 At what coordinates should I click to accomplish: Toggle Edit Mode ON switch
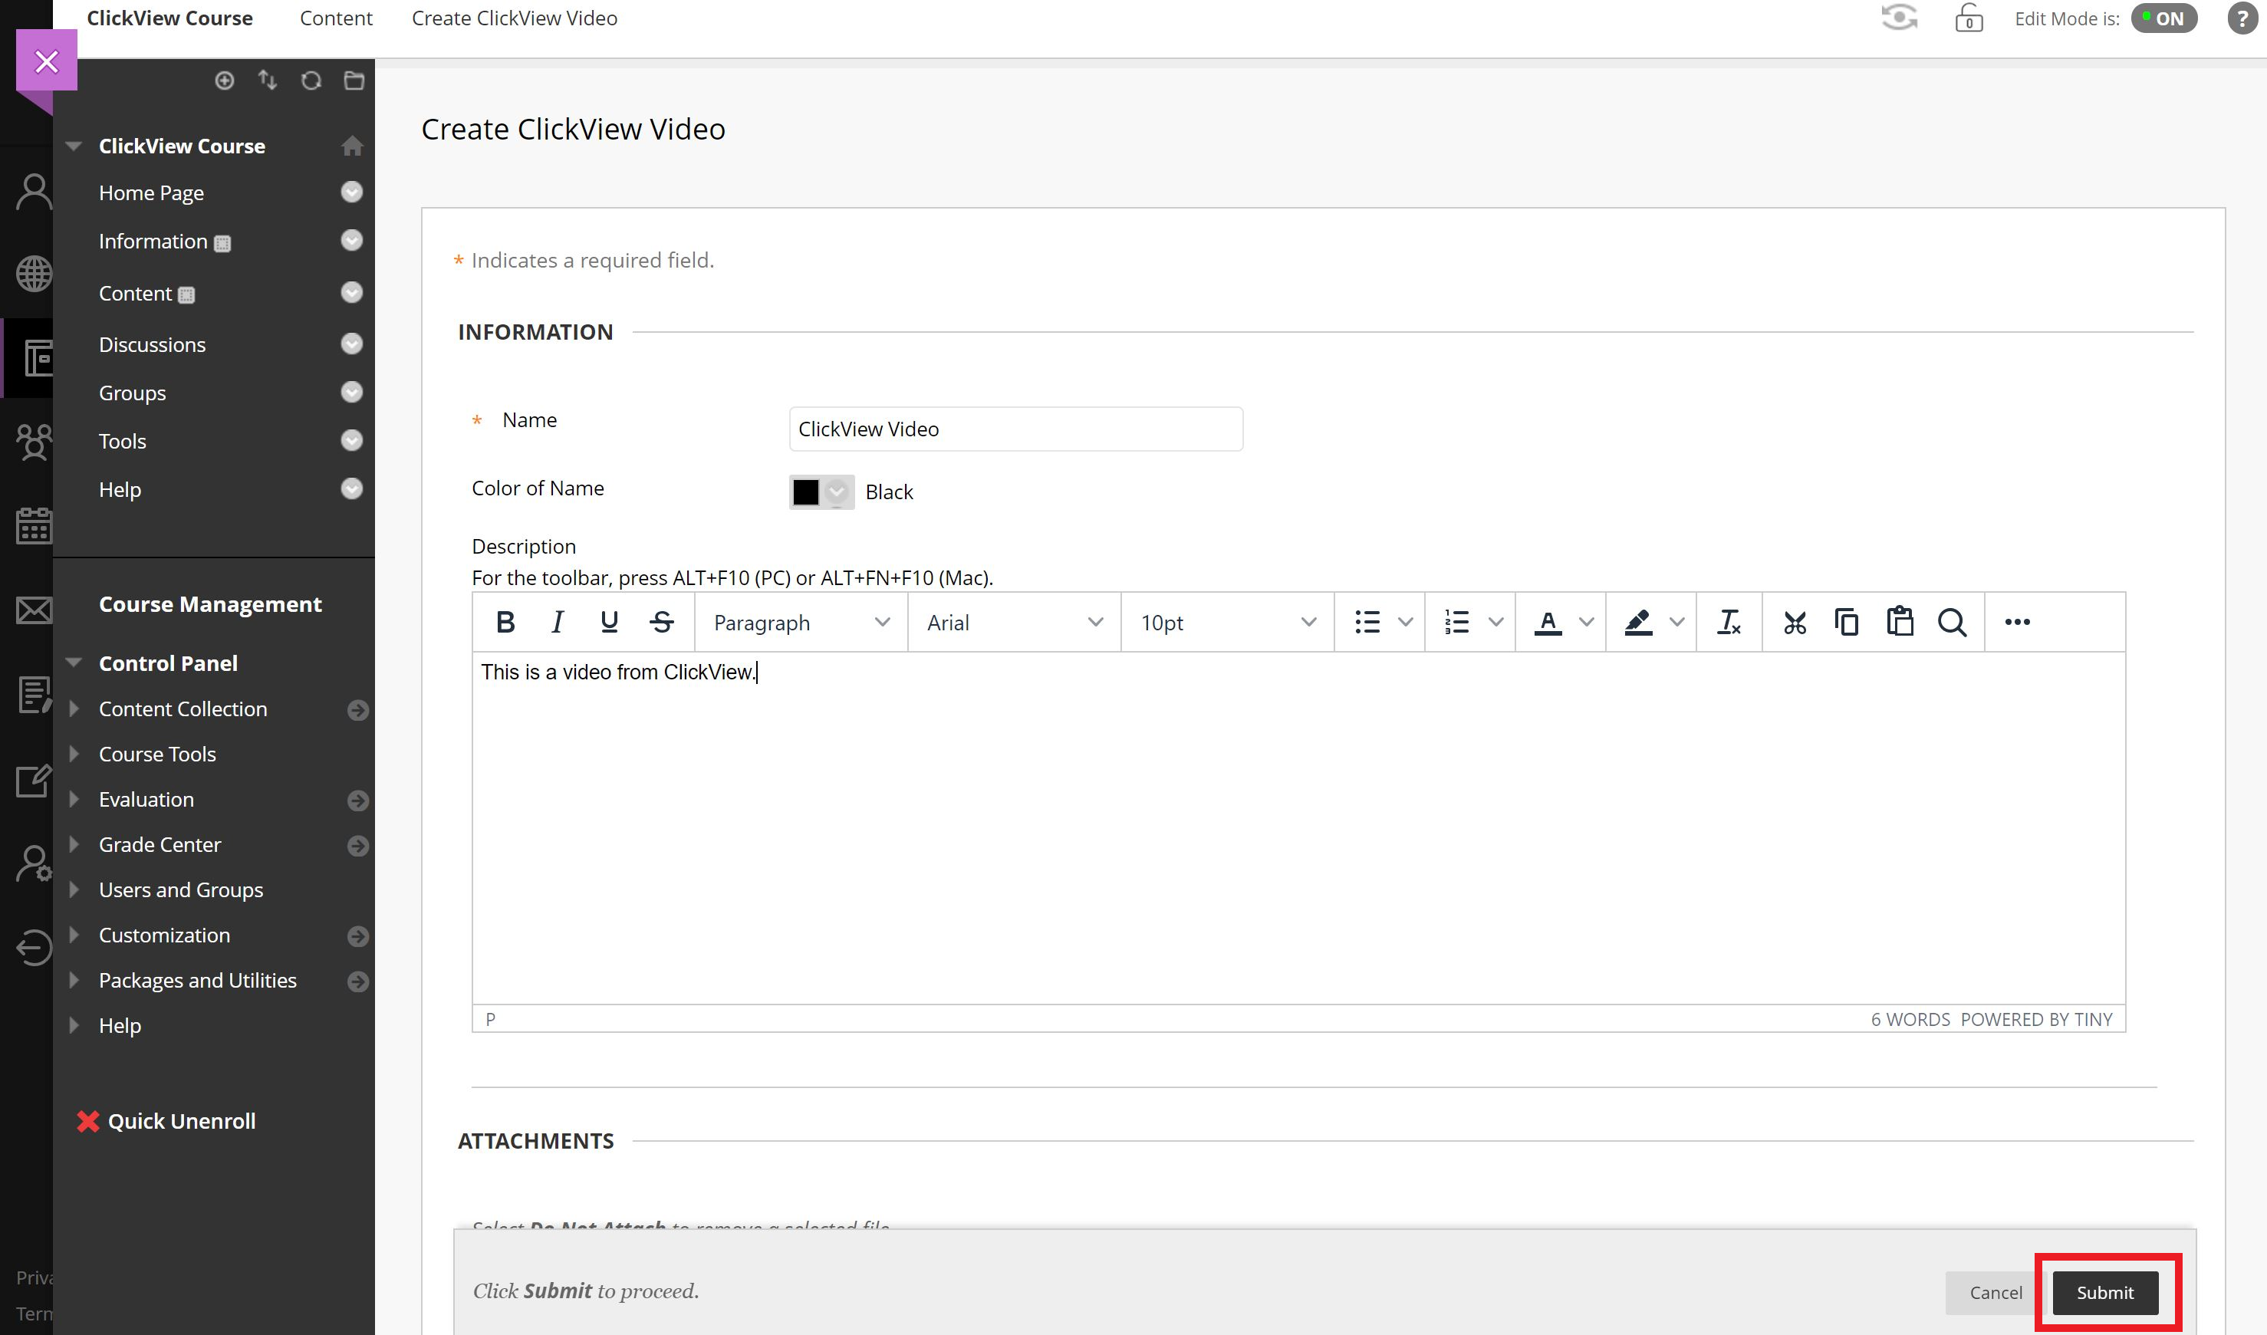point(2163,18)
